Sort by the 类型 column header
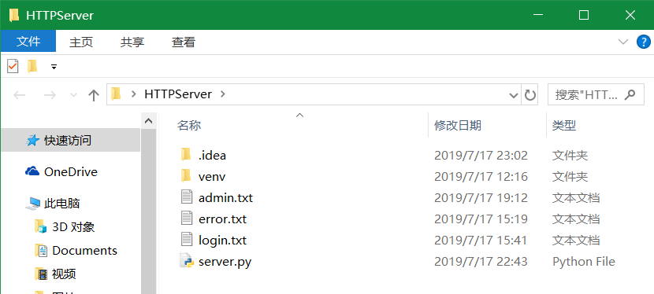Viewport: 654px width, 294px height. 564,125
